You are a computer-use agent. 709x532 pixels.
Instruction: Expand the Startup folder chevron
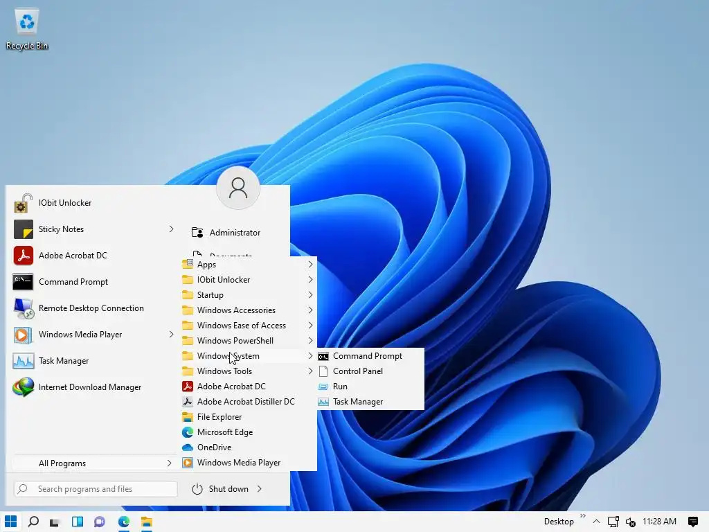point(310,295)
